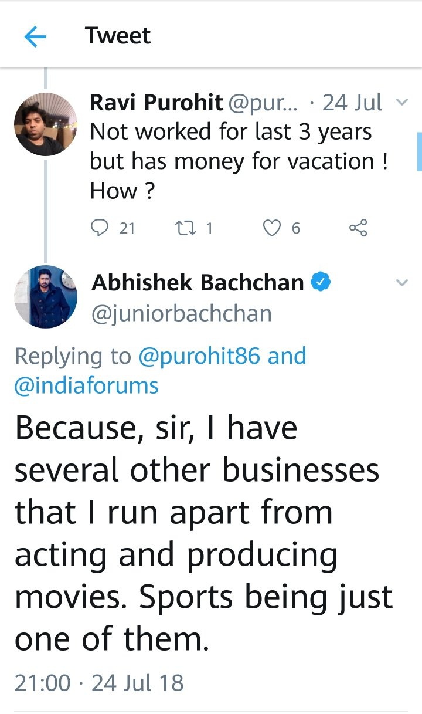The height and width of the screenshot is (714, 422).
Task: Open the @purohit86 mention link
Action: [x=200, y=356]
